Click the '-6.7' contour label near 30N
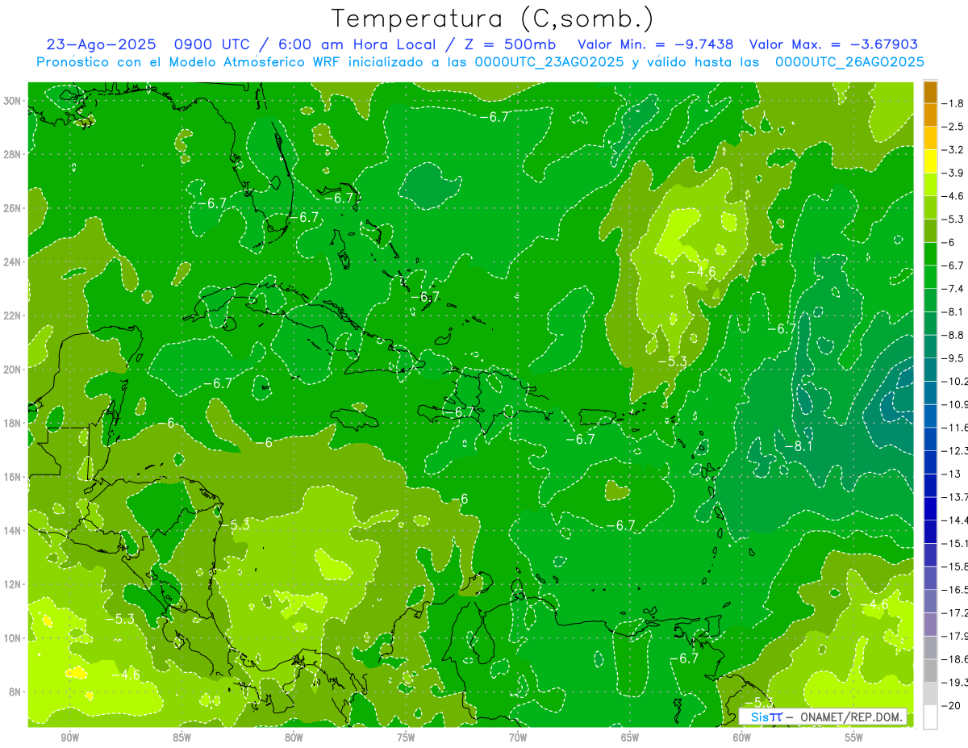The image size is (968, 748). pos(494,116)
